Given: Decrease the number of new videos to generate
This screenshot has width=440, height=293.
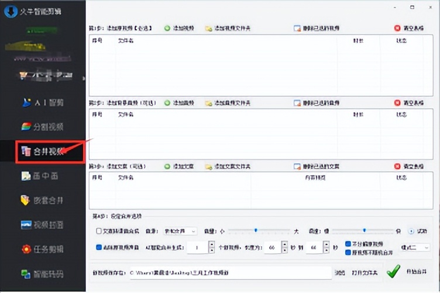Looking at the screenshot, I should pyautogui.click(x=212, y=250).
